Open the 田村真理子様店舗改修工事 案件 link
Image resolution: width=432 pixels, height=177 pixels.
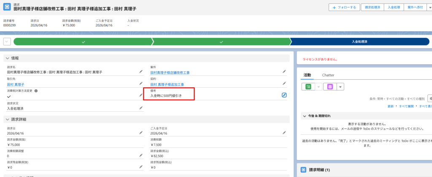pyautogui.click(x=170, y=72)
